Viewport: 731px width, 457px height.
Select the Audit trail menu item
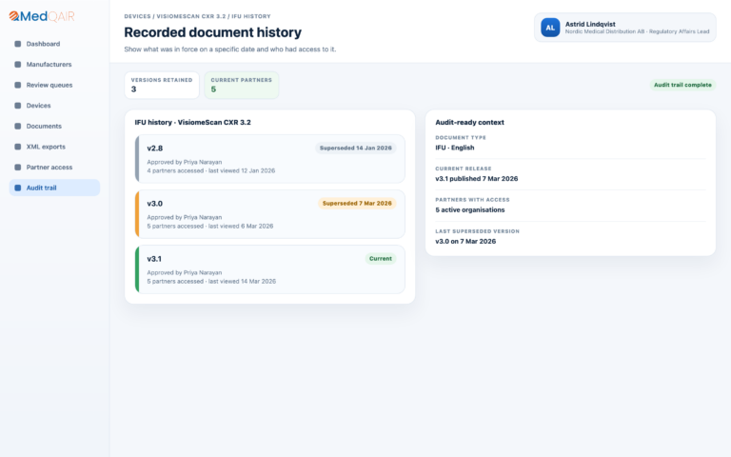pyautogui.click(x=54, y=188)
